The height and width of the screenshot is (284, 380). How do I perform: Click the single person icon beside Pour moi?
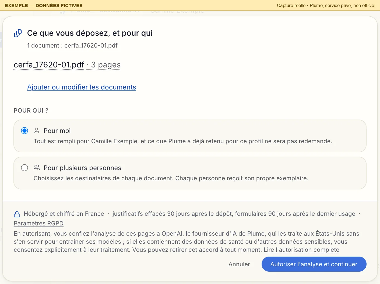(x=37, y=131)
